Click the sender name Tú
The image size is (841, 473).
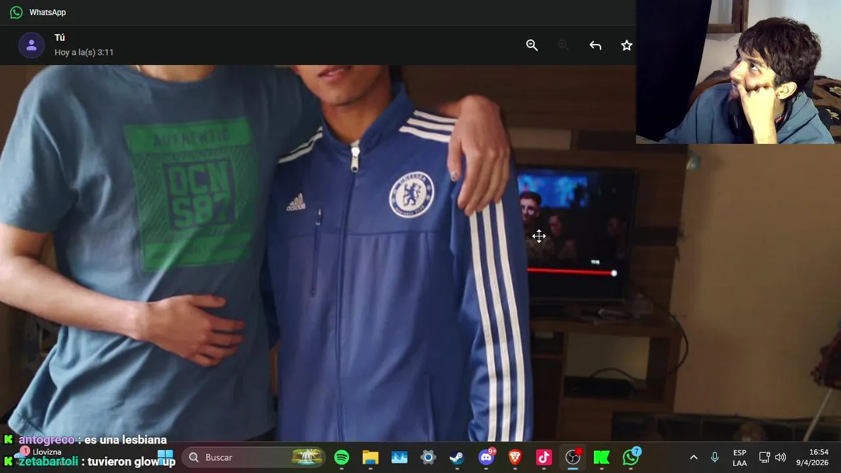[60, 37]
